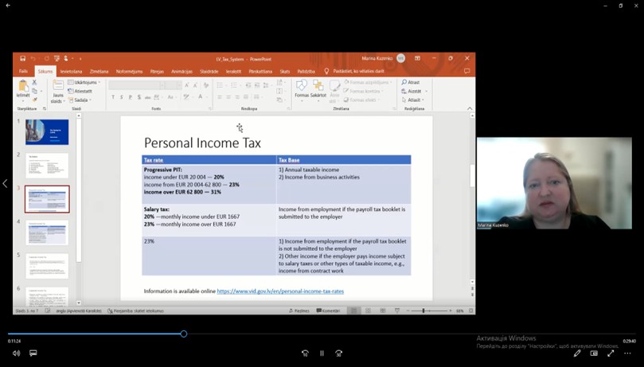
Task: Select slide 4 thumbnail in the panel
Action: [47, 232]
